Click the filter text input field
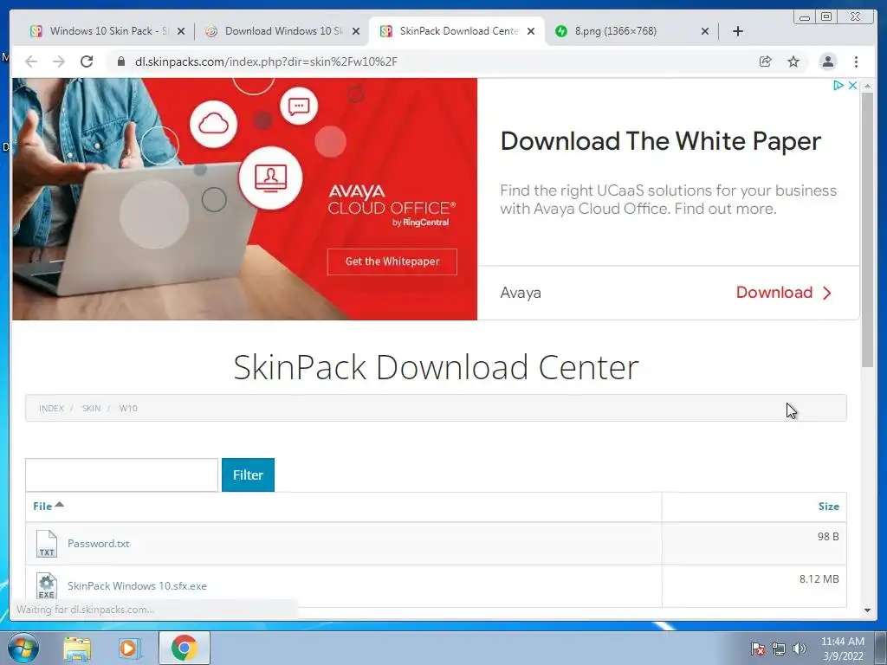This screenshot has width=887, height=665. coord(121,475)
